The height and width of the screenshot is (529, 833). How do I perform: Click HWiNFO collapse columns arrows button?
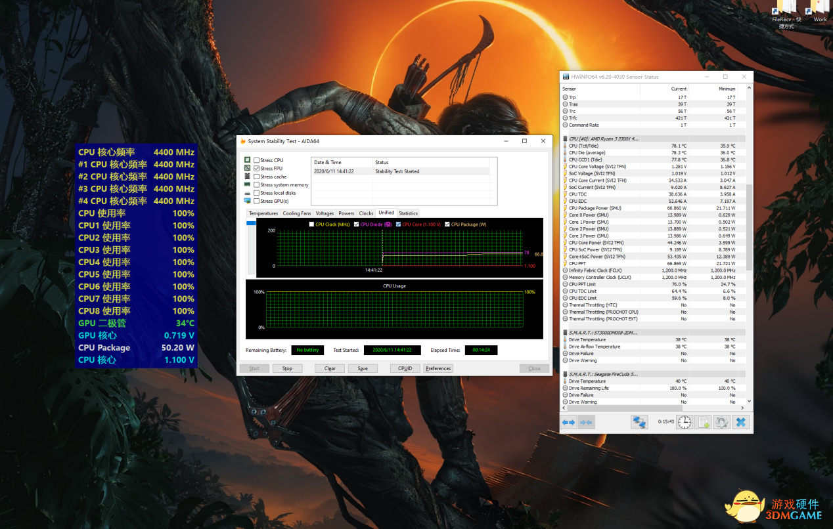(585, 422)
